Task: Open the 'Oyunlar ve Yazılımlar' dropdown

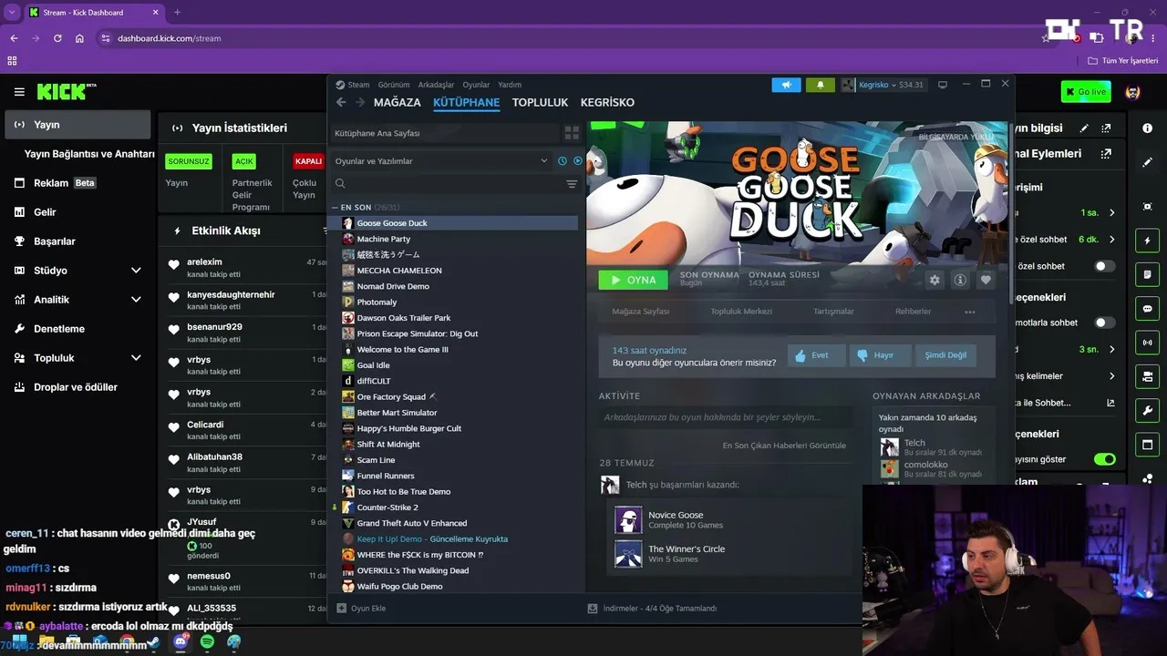Action: 441,161
